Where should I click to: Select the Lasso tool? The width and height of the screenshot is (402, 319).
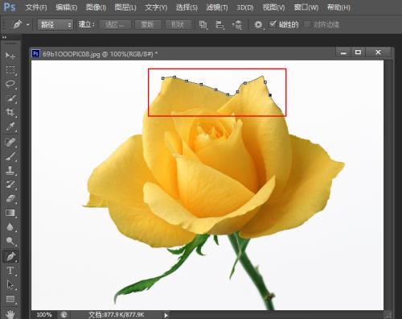click(10, 84)
